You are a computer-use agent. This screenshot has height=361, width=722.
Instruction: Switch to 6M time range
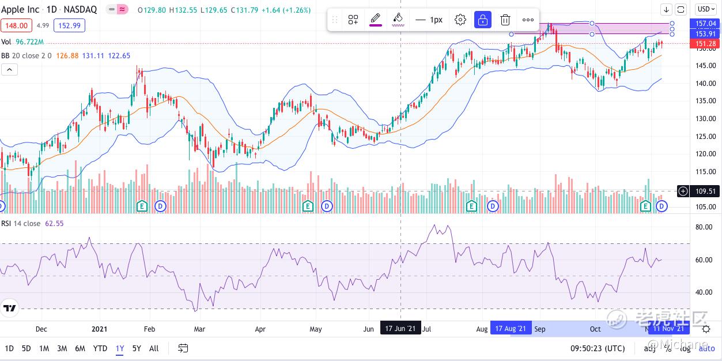[x=80, y=348]
